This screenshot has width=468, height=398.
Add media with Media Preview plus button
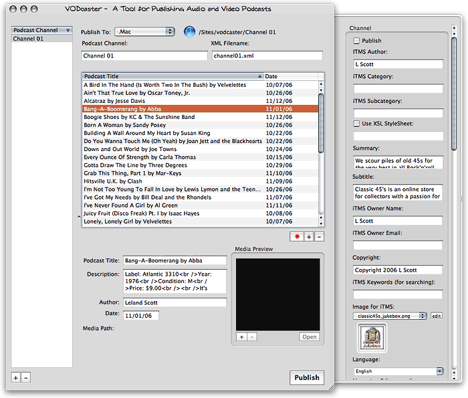tap(241, 337)
